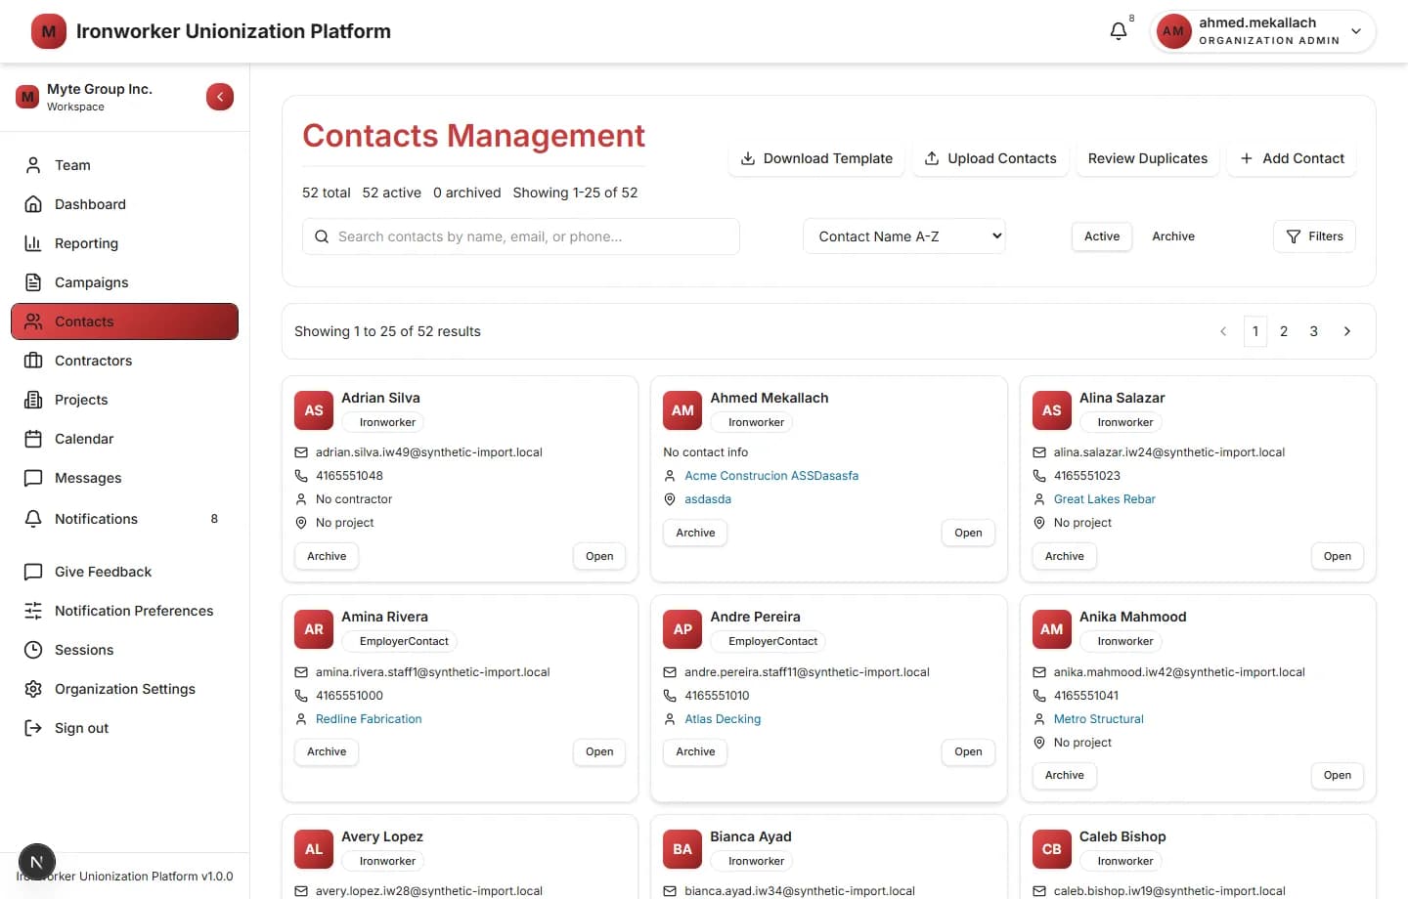Click the round N badge at bottom left

(x=36, y=862)
